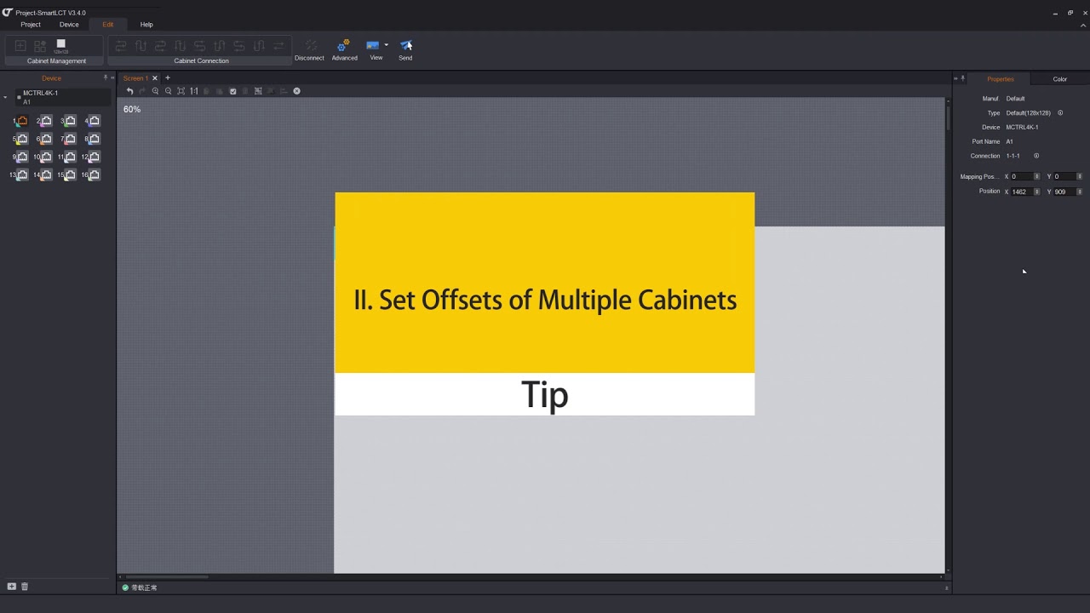Select Ethernet port 10 icon

(46, 157)
